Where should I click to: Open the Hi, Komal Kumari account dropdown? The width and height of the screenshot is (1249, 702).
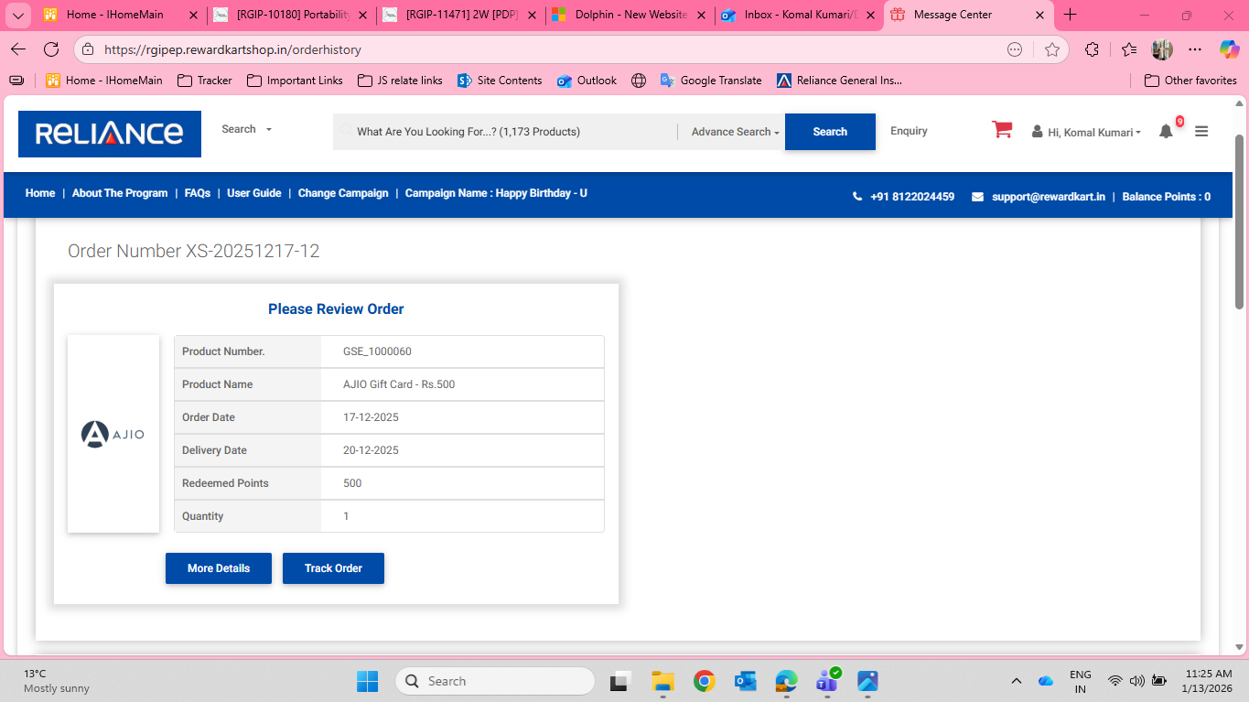tap(1087, 132)
